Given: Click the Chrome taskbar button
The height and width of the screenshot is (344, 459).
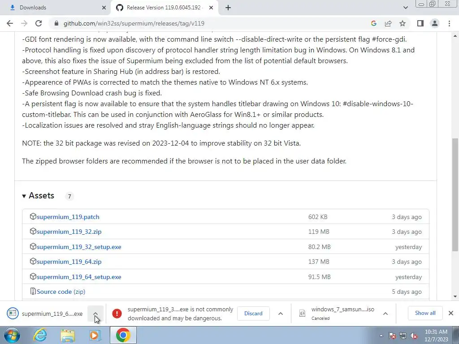Looking at the screenshot, I should pyautogui.click(x=123, y=335).
